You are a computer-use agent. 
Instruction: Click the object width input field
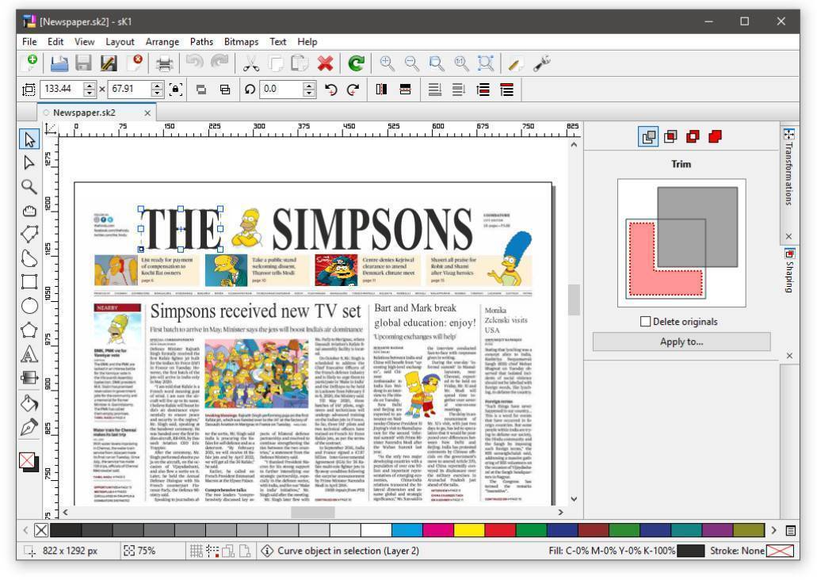pos(62,89)
